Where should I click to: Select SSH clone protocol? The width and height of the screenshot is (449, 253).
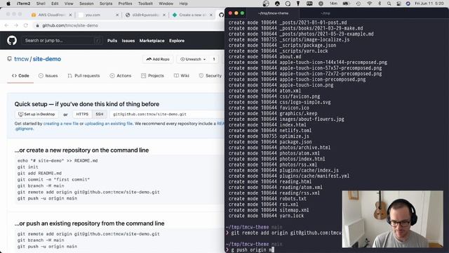click(100, 114)
